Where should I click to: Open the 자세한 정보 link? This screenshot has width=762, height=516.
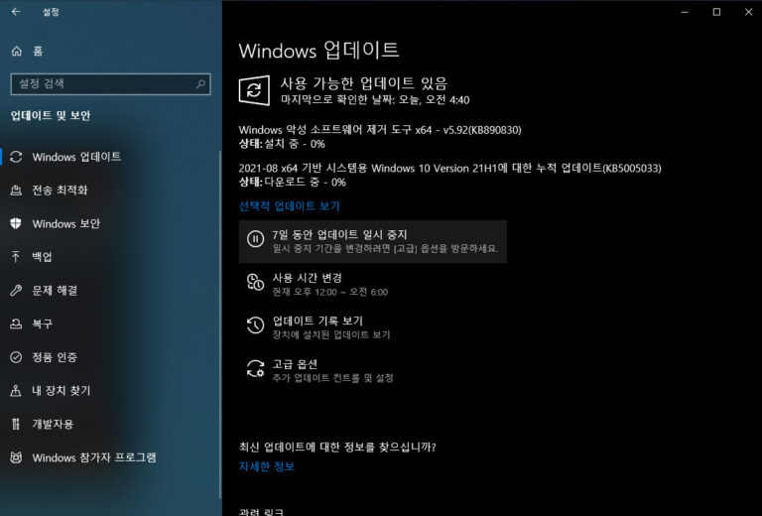[267, 466]
